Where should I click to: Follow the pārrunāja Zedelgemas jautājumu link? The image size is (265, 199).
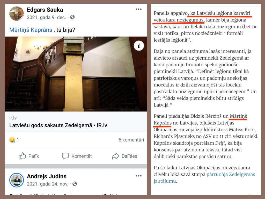204,178
